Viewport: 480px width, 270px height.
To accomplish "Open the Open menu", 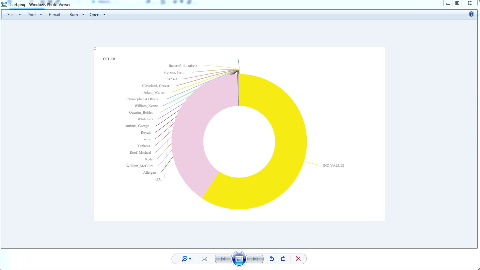I will click(x=94, y=15).
